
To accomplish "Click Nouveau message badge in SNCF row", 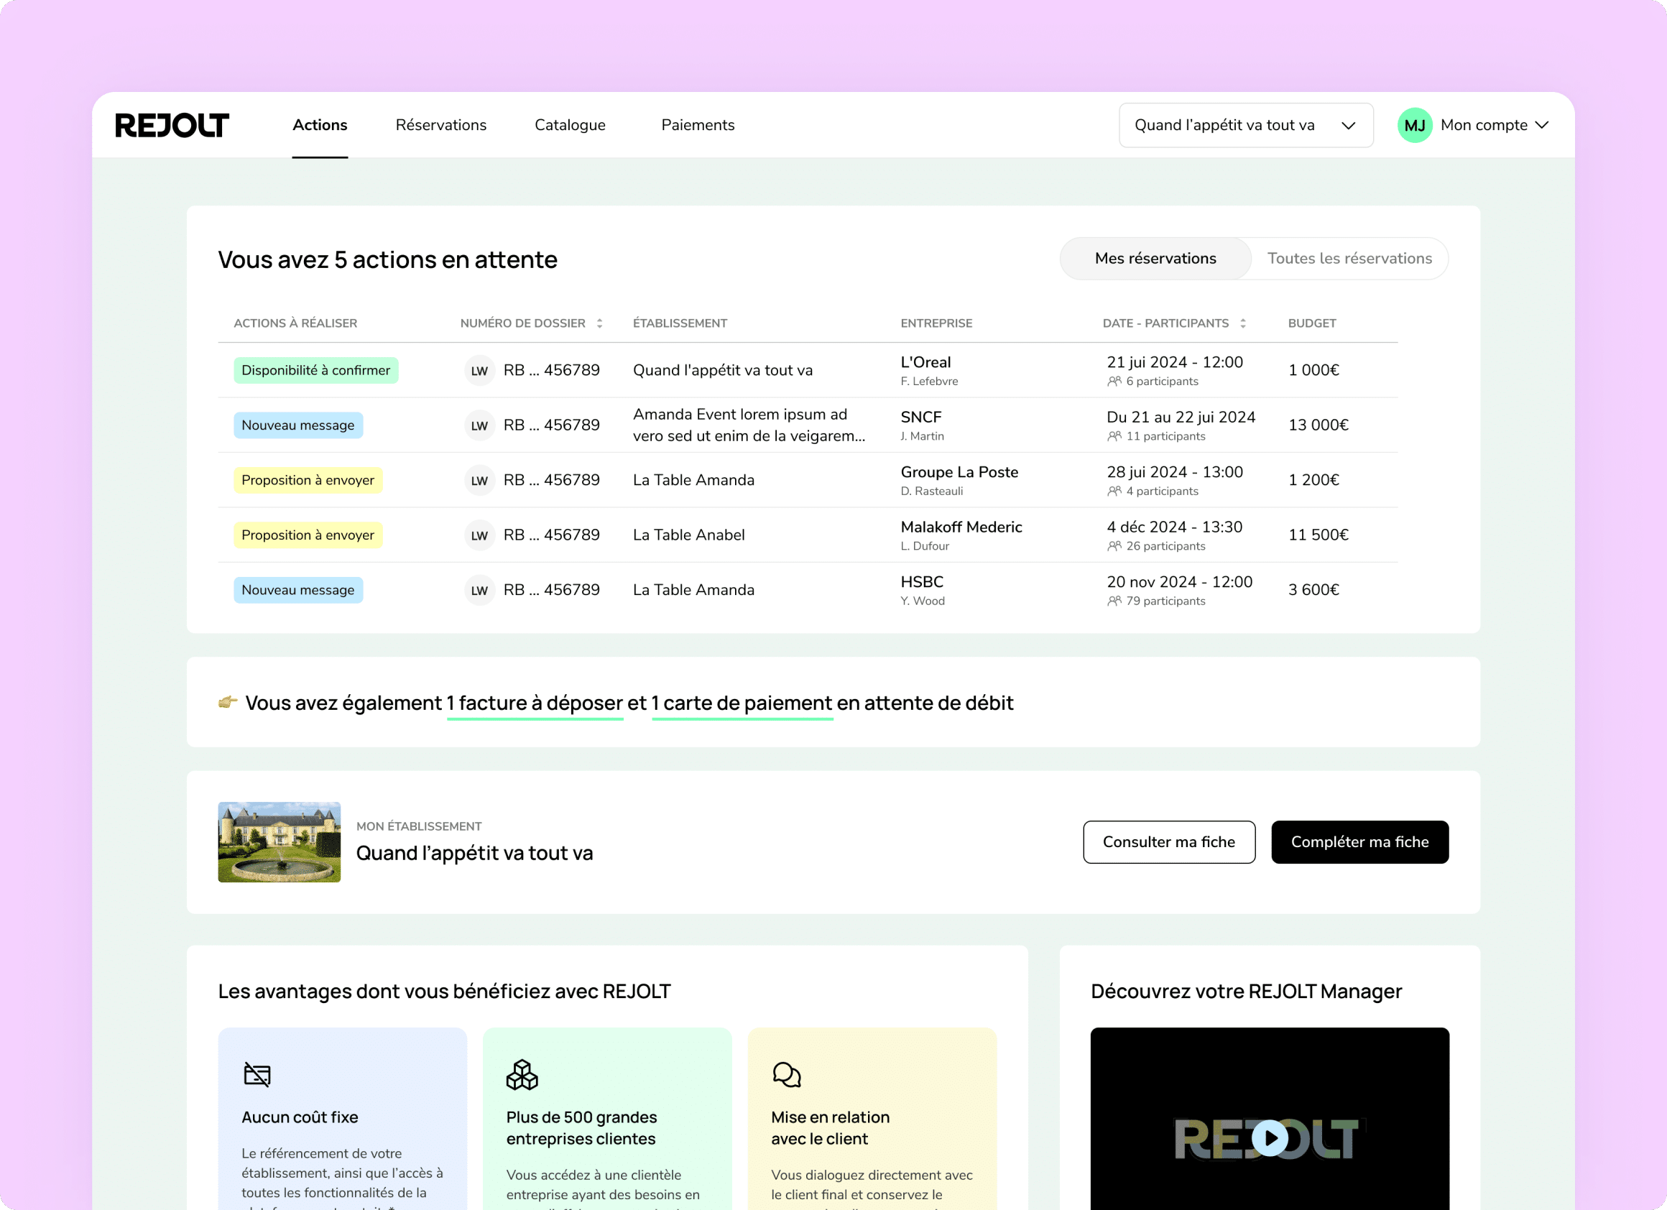I will pos(298,425).
